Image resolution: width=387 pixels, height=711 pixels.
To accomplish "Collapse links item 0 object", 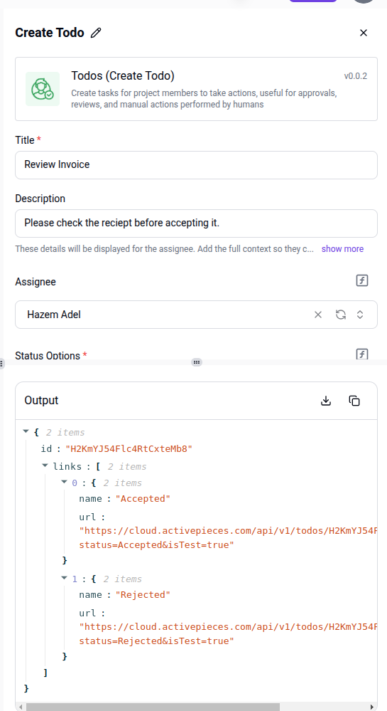I will click(65, 482).
